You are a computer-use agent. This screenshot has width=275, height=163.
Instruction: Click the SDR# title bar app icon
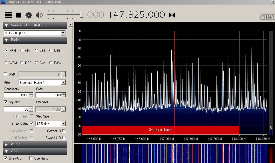(x=3, y=2)
